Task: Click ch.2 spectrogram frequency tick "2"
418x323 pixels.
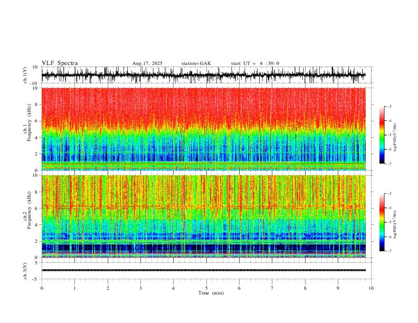Action: point(37,241)
